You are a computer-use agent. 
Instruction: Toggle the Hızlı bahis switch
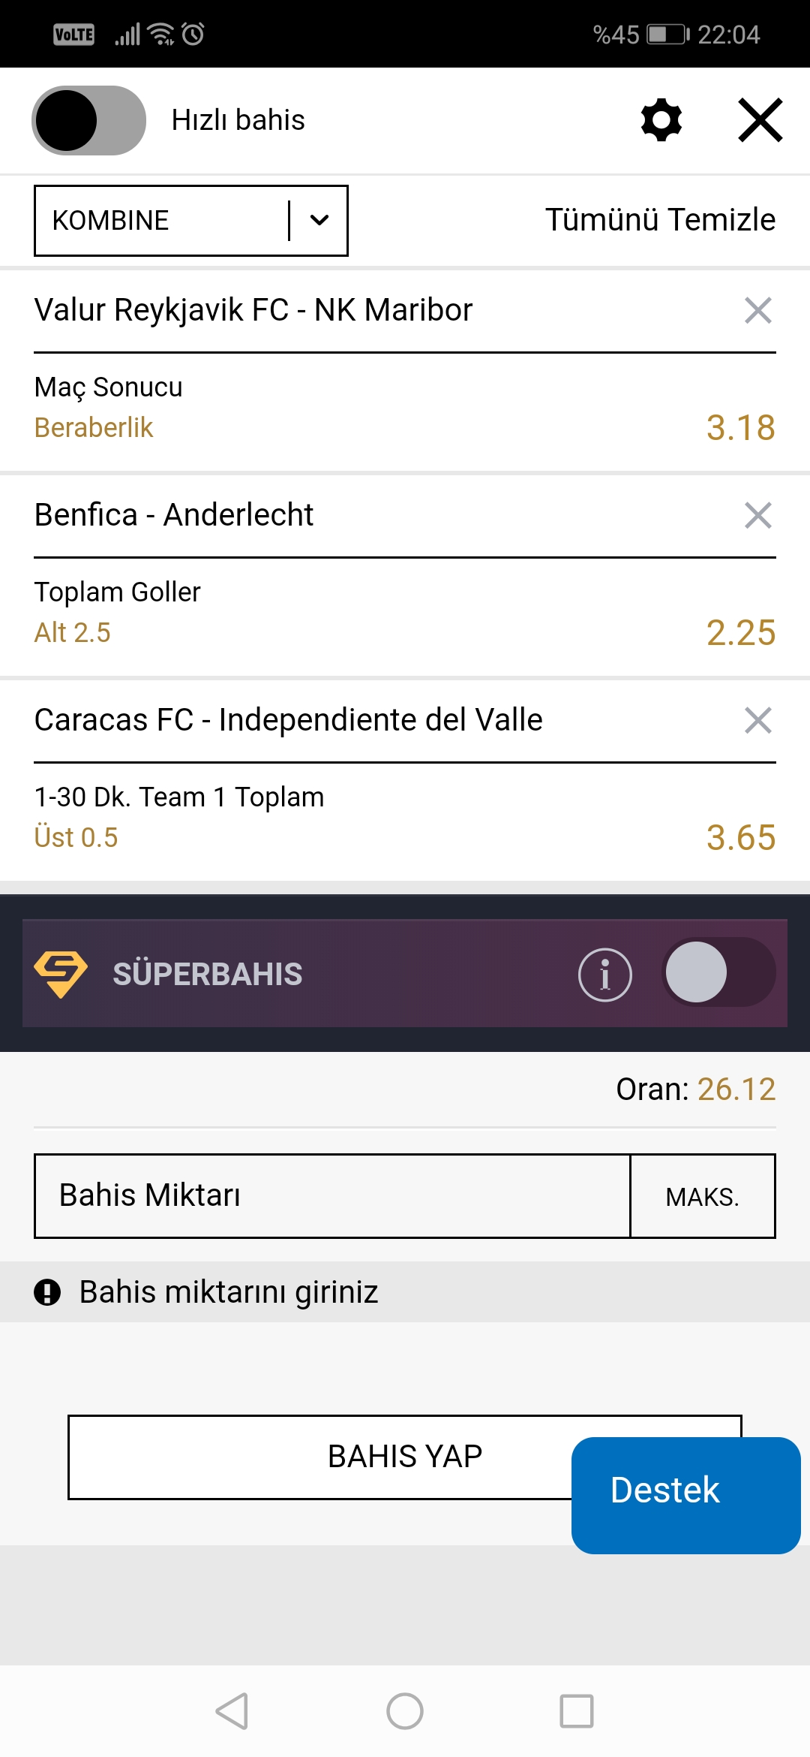point(88,120)
